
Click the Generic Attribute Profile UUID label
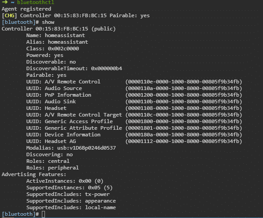(x=83, y=128)
